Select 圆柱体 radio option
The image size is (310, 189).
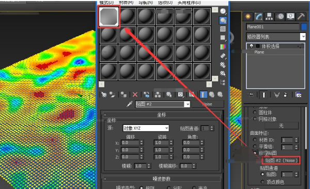coord(255,112)
